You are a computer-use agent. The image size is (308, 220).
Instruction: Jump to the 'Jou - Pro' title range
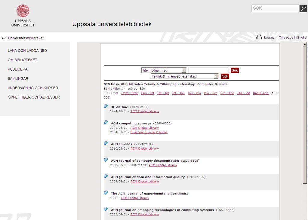point(194,93)
